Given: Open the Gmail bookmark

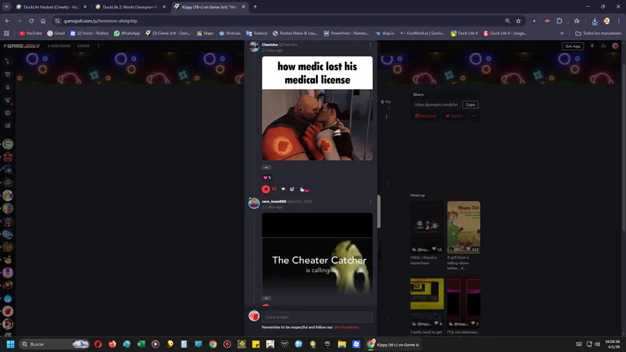Looking at the screenshot, I should tap(56, 33).
